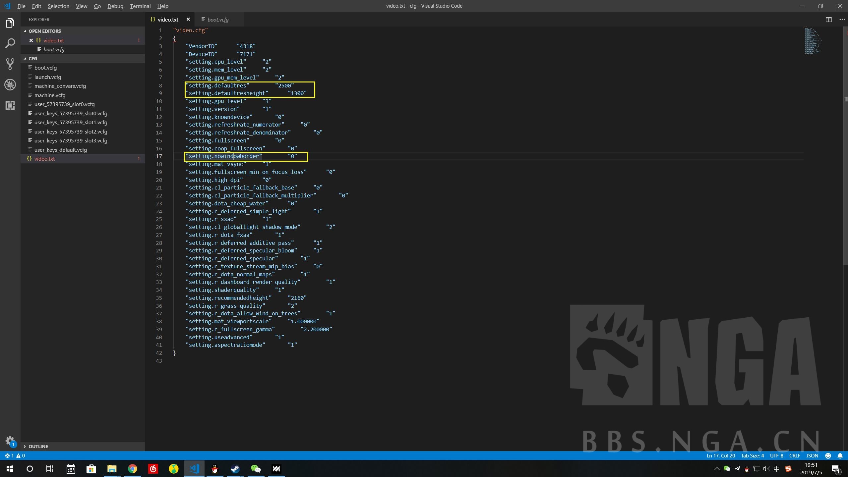The width and height of the screenshot is (848, 477).
Task: Open machine_convars.vcfg in explorer
Action: pos(60,86)
